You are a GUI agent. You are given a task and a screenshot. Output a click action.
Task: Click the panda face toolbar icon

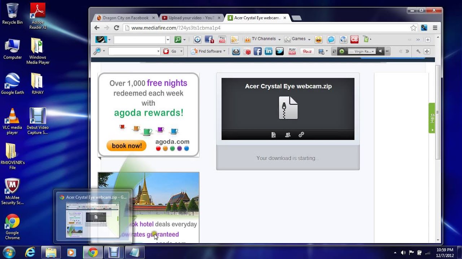(236, 51)
